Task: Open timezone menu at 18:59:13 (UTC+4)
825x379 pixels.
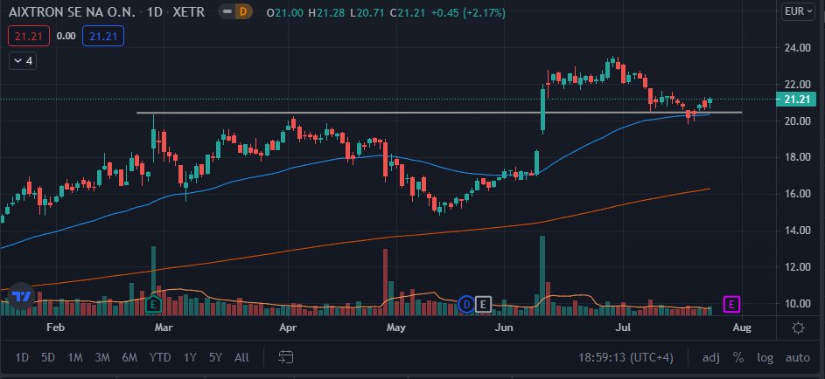Action: click(626, 357)
